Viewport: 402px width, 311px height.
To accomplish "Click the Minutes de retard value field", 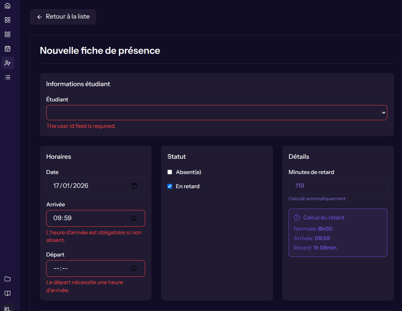I will (338, 186).
